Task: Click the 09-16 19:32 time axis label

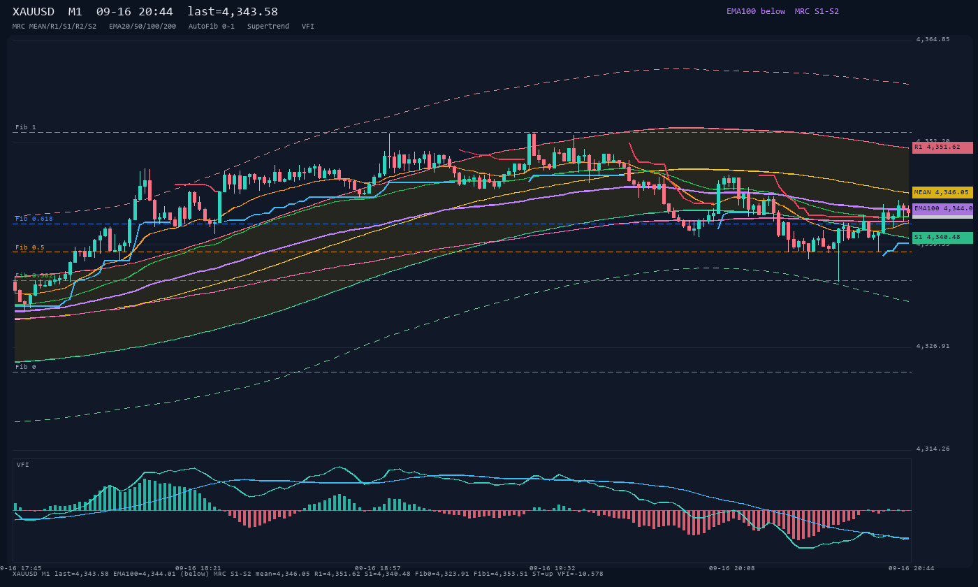Action: tap(553, 568)
